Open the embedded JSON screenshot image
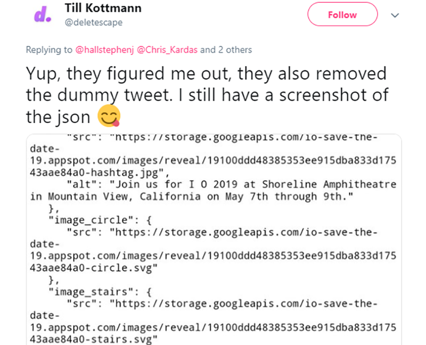The height and width of the screenshot is (345, 426). (x=213, y=237)
